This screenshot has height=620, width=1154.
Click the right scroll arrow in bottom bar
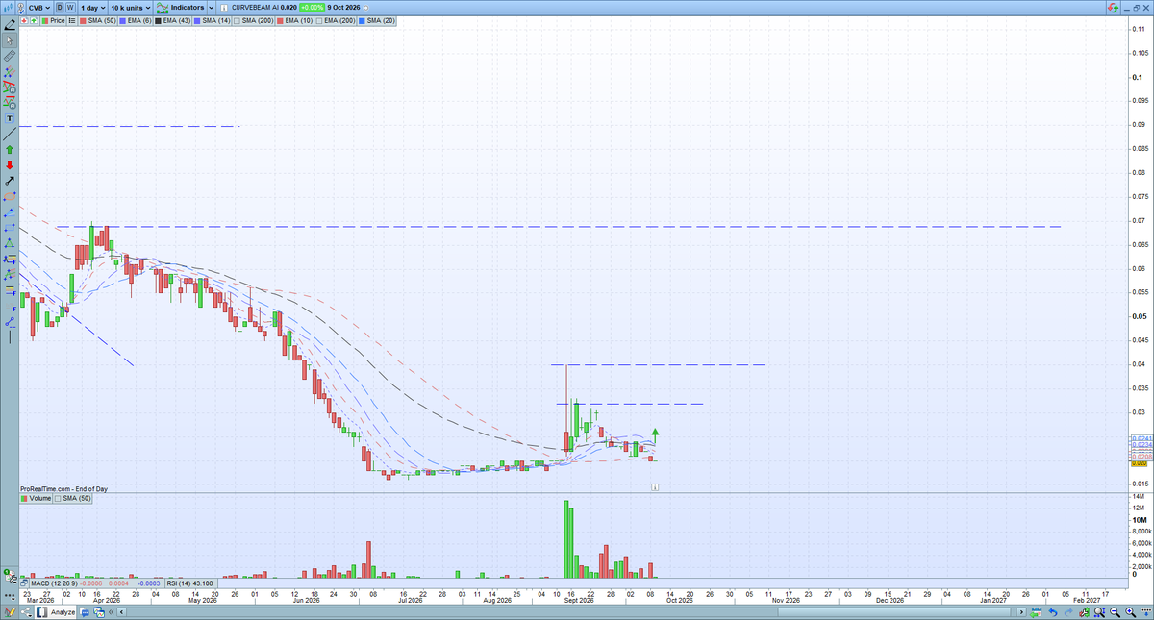pyautogui.click(x=1021, y=612)
